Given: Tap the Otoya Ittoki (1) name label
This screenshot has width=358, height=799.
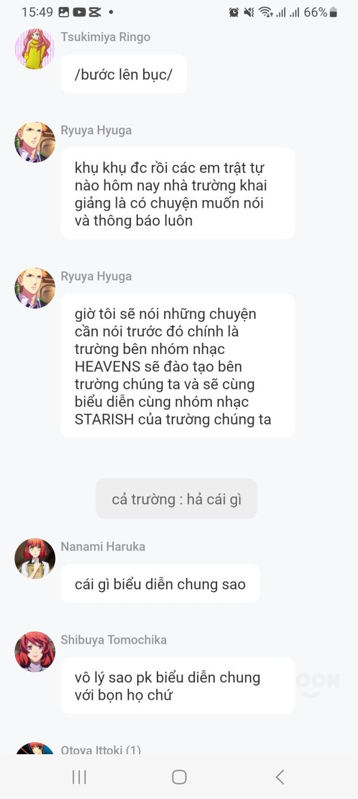Looking at the screenshot, I should click(101, 750).
